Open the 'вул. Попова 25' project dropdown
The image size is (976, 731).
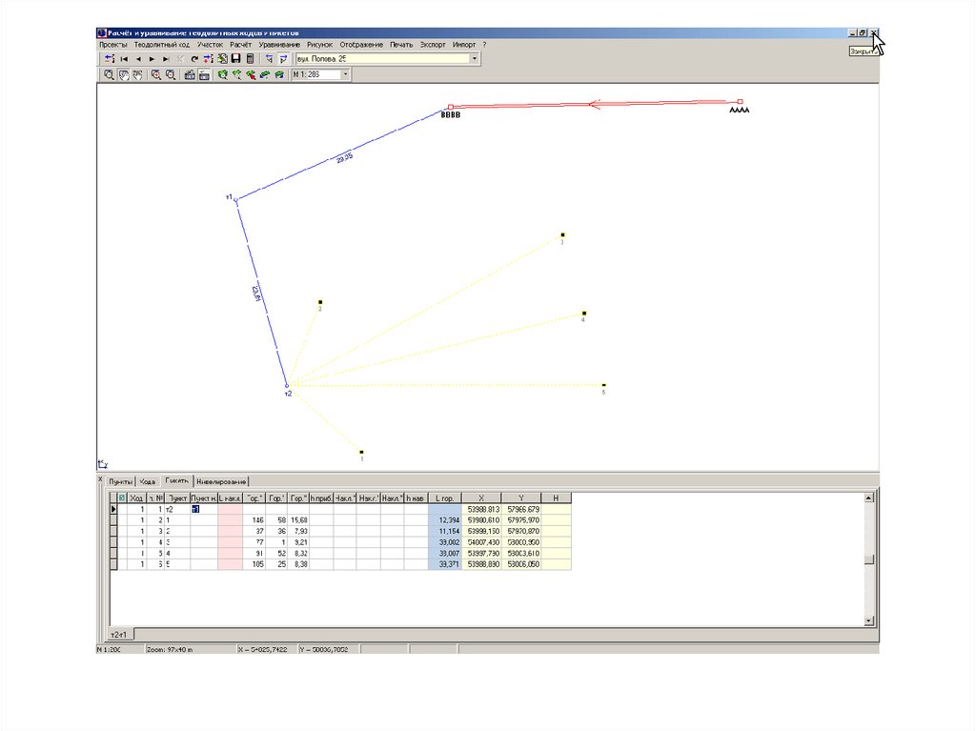coord(475,59)
